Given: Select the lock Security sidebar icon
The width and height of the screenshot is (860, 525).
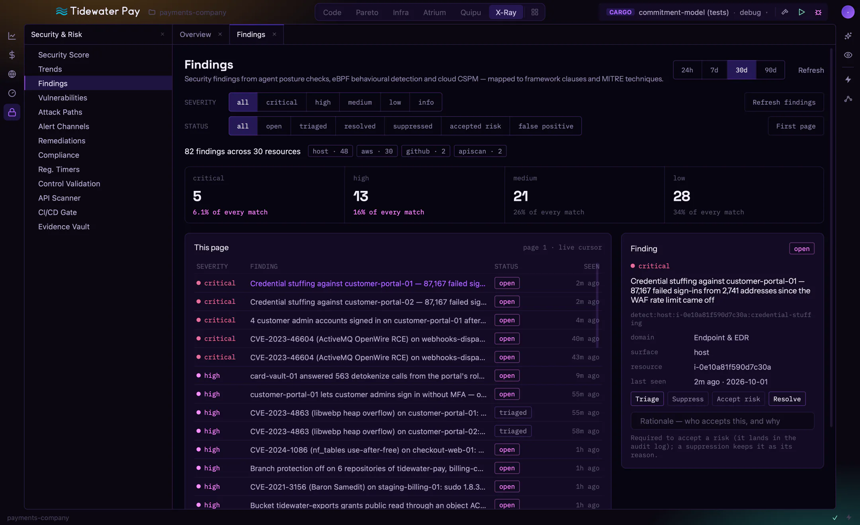Looking at the screenshot, I should coord(12,112).
